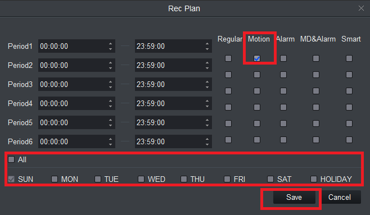
Task: Uncheck the Motion checkbox for Period1
Action: (x=257, y=58)
